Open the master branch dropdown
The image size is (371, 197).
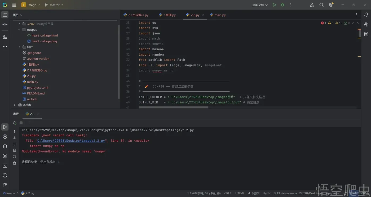tap(54, 5)
